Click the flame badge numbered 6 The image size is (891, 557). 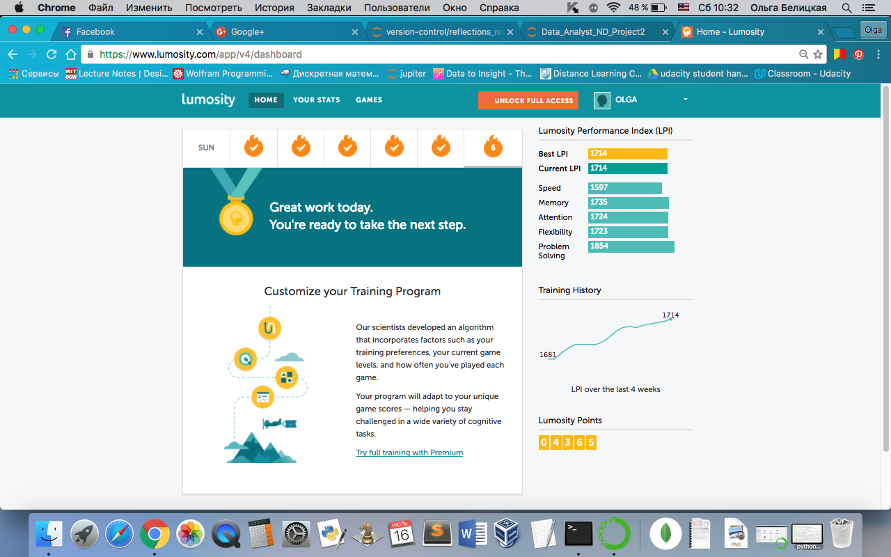pyautogui.click(x=493, y=147)
